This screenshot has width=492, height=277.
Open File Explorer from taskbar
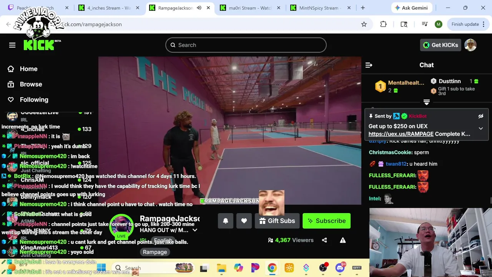(x=221, y=268)
